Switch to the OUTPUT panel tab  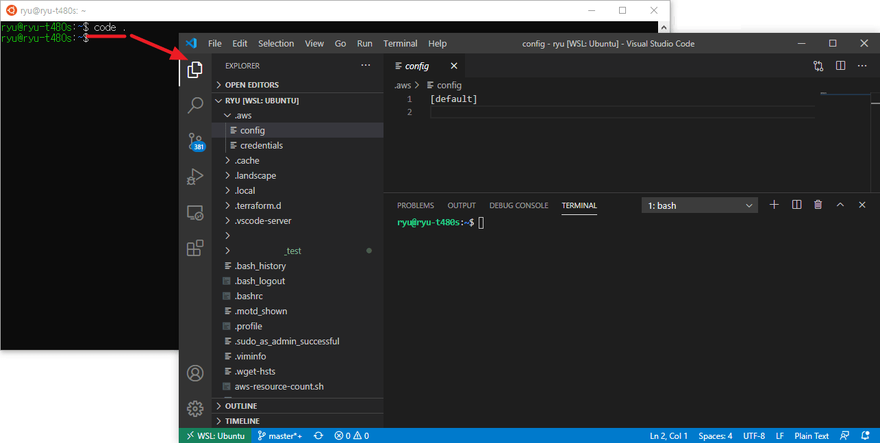[462, 205]
